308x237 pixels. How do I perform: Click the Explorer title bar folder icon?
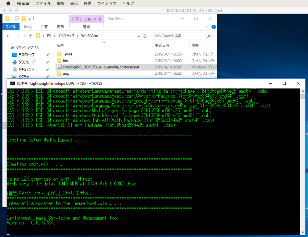[7, 18]
